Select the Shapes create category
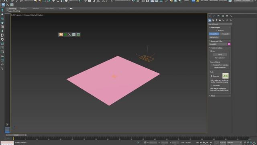 point(213,21)
